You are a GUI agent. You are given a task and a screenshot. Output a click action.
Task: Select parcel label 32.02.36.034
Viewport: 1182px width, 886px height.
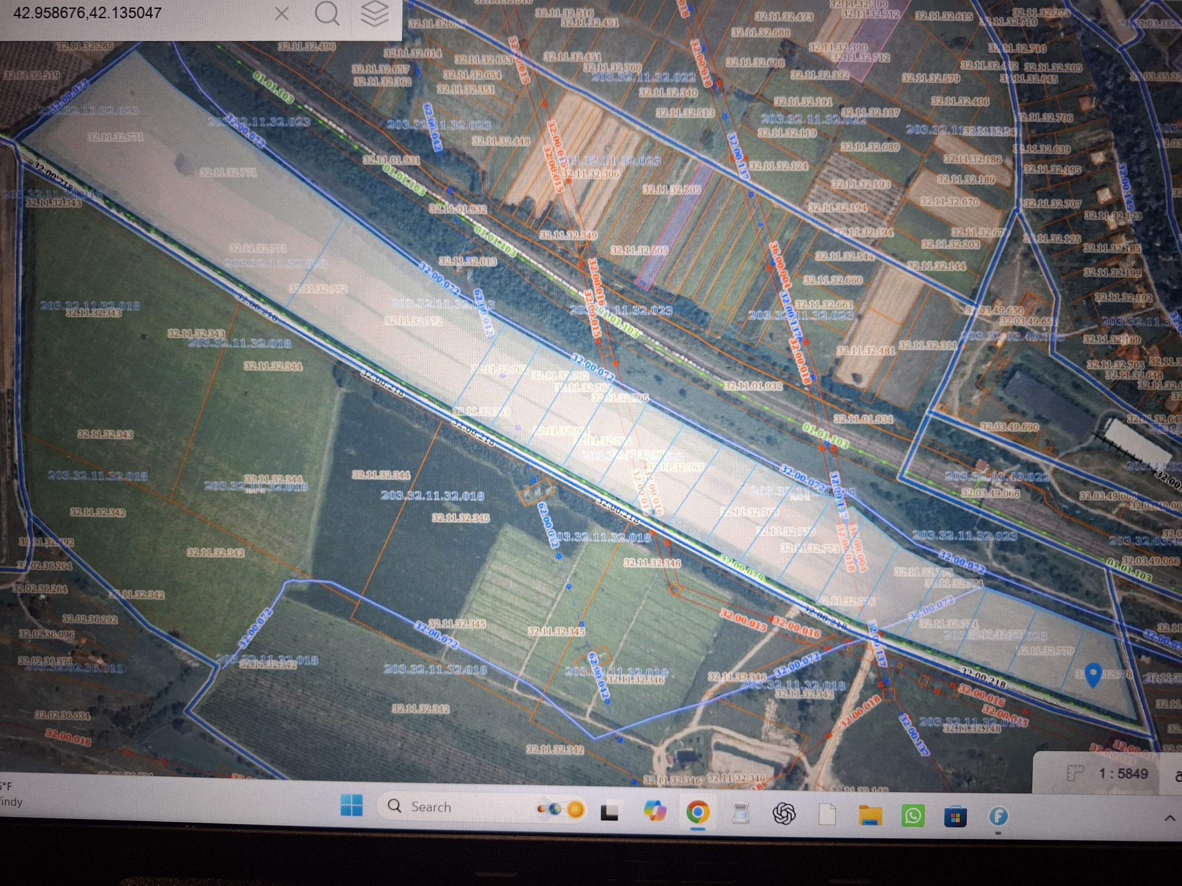coord(62,715)
